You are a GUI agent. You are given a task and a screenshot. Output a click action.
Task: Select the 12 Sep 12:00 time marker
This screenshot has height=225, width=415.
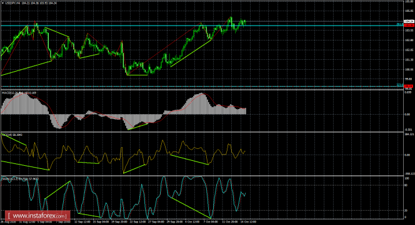[82, 222]
